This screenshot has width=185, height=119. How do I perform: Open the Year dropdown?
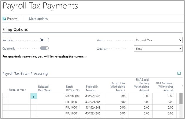[158, 40]
